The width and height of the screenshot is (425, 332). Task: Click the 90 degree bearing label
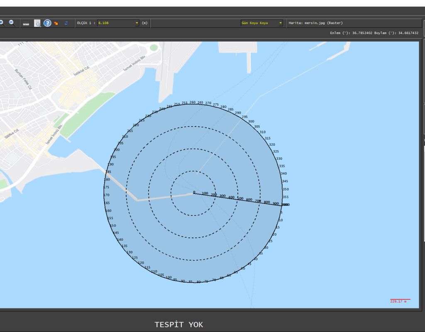point(183,281)
